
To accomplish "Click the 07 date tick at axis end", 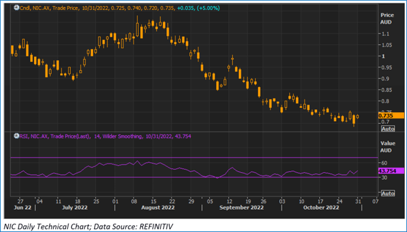I will click(376, 201).
